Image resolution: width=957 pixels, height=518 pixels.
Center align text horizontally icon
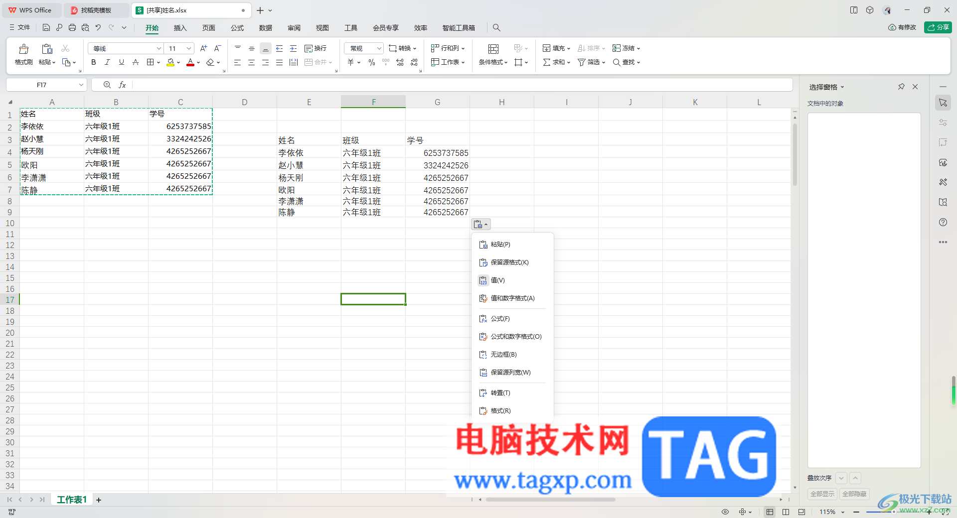pyautogui.click(x=252, y=62)
